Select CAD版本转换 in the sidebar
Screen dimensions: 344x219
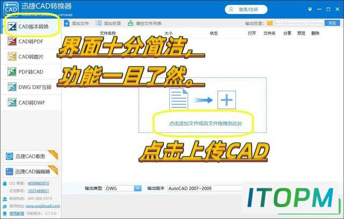[31, 26]
